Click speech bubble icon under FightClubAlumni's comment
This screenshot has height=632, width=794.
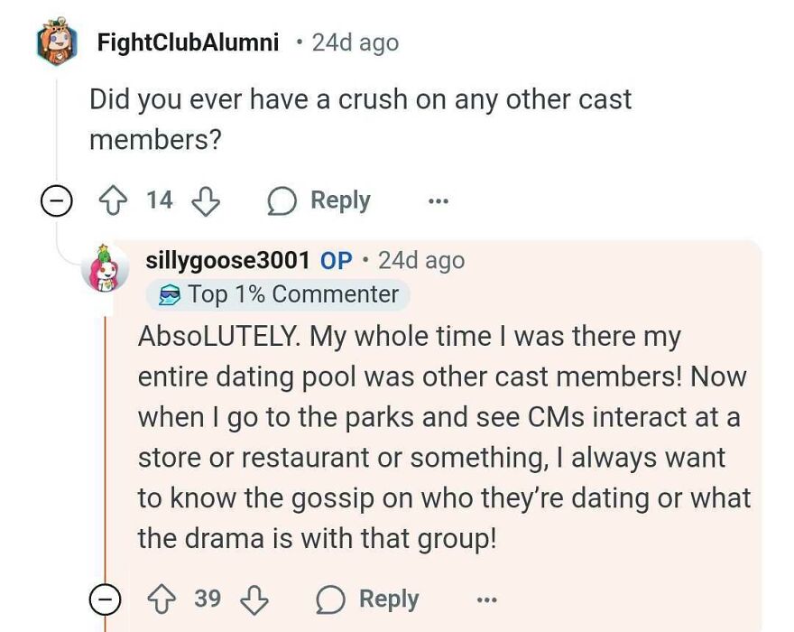point(282,200)
